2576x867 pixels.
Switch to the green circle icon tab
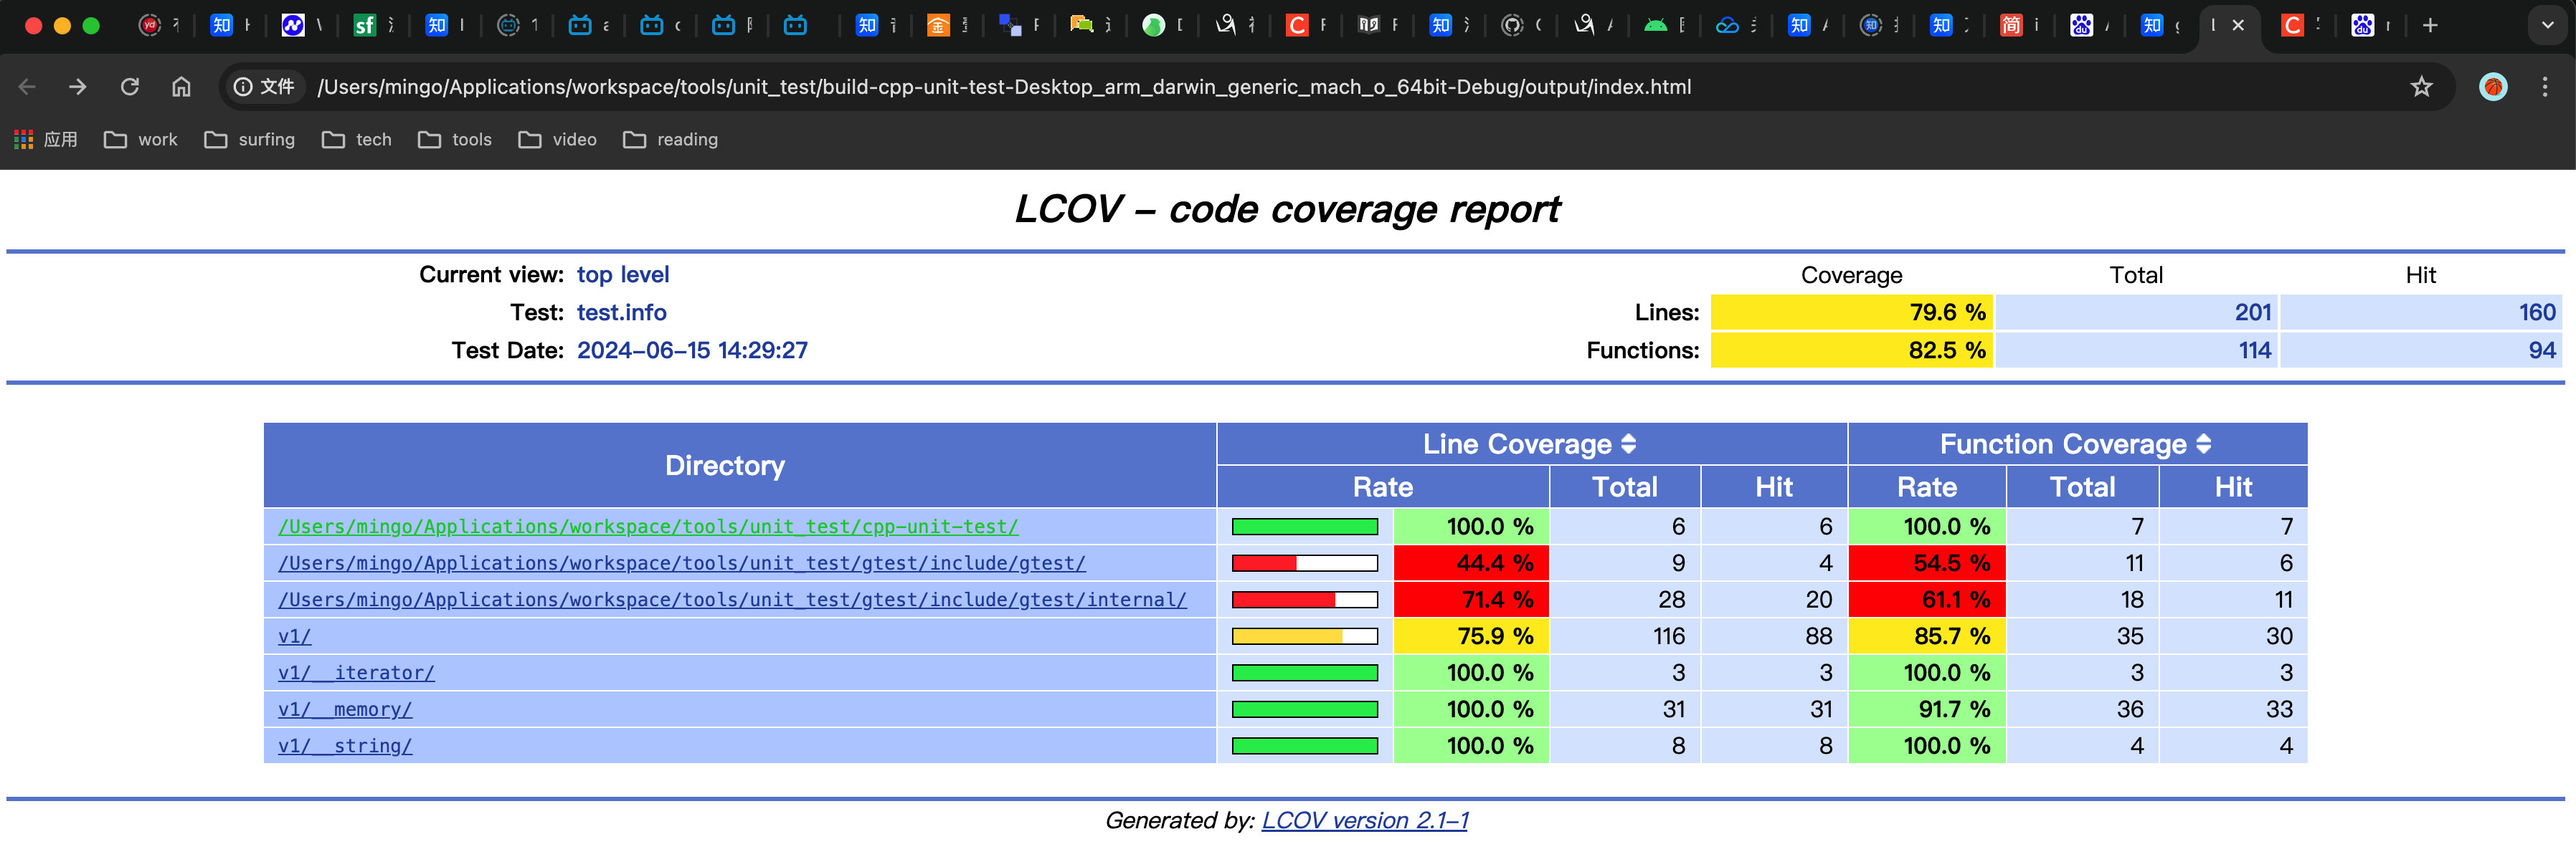pos(1153,25)
